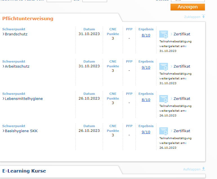Image resolution: width=217 pixels, height=179 pixels.
Task: Open Arbeitsschutz result 9/10
Action: (146, 68)
